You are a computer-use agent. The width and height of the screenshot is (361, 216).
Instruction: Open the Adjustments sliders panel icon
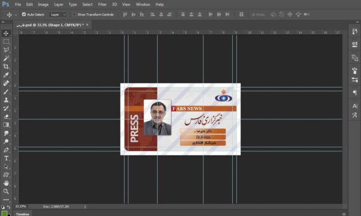click(354, 80)
